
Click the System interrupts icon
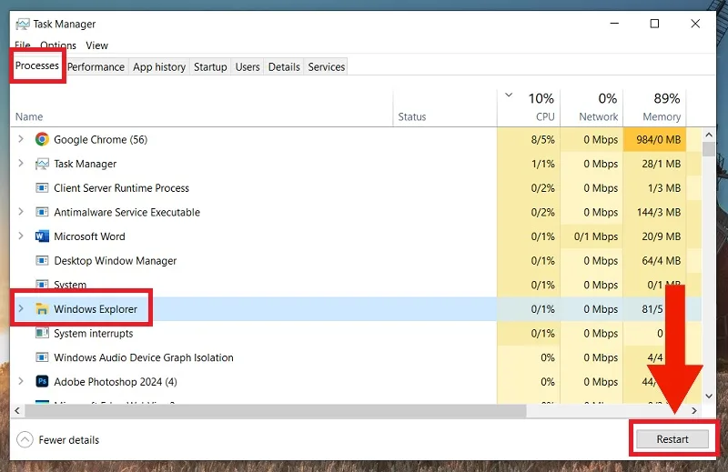tap(42, 333)
